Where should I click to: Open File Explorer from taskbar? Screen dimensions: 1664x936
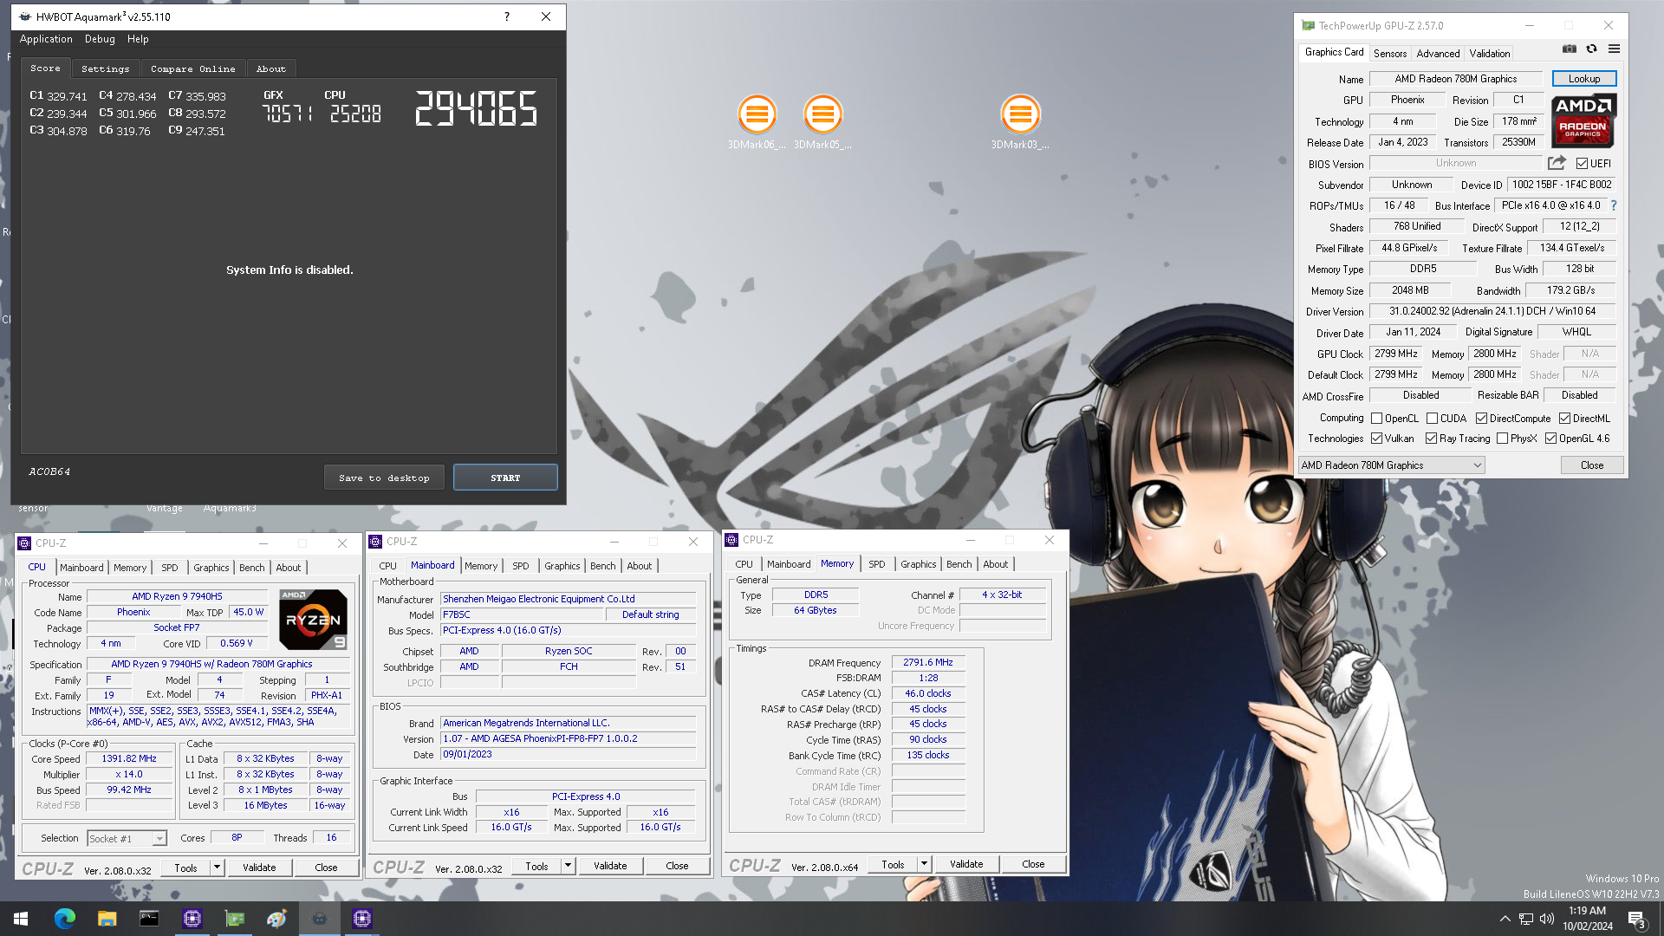coord(107,919)
